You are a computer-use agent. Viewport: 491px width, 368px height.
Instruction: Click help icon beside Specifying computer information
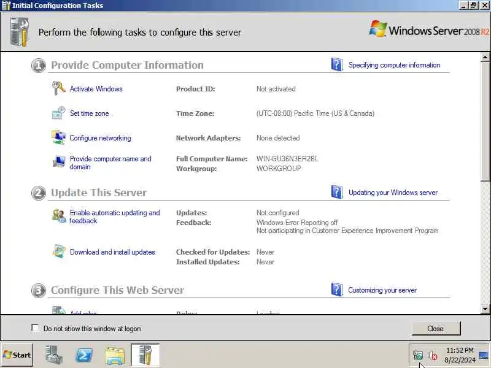[336, 65]
